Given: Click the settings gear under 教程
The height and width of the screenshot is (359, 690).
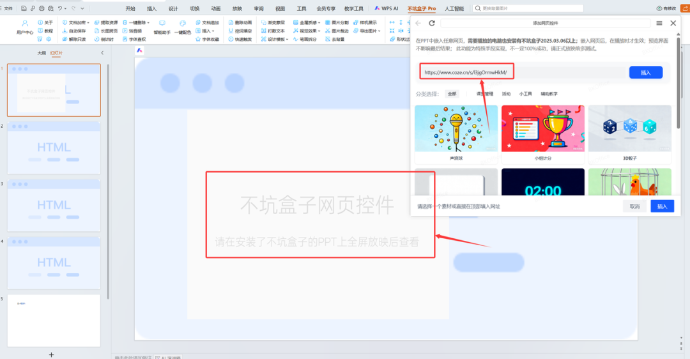Looking at the screenshot, I should coord(49,39).
